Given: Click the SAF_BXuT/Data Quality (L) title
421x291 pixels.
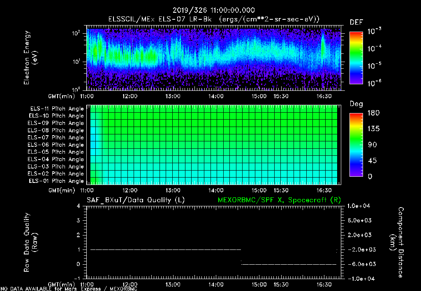Looking at the screenshot, I should [x=136, y=200].
